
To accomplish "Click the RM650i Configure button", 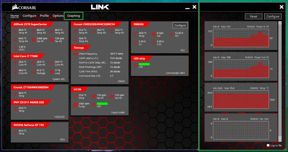I will coord(180,25).
